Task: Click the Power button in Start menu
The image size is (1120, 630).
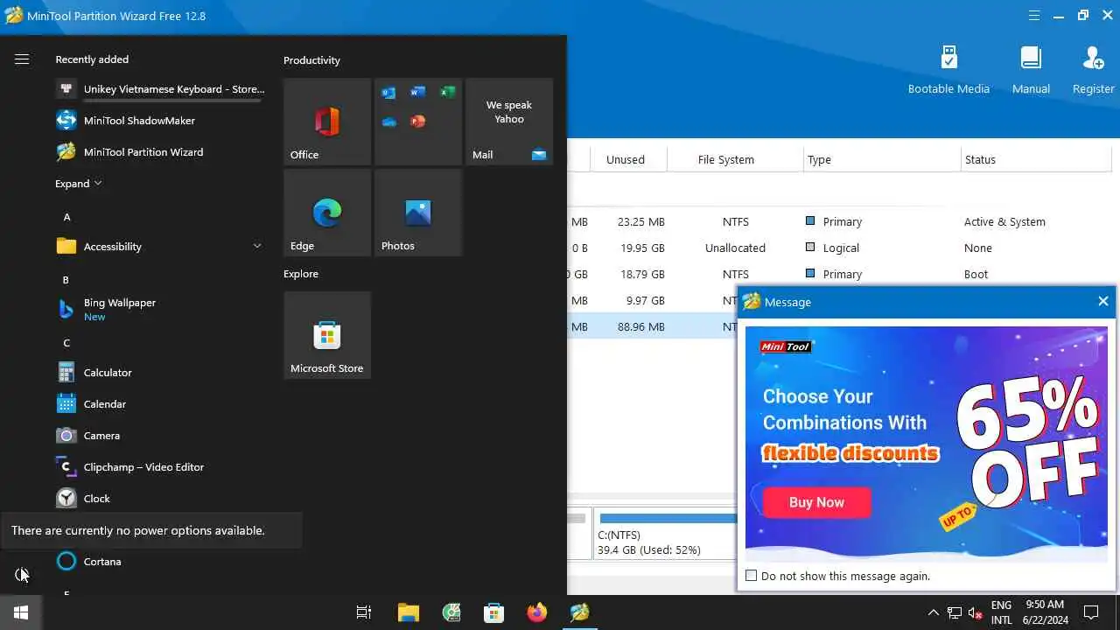Action: 22,574
